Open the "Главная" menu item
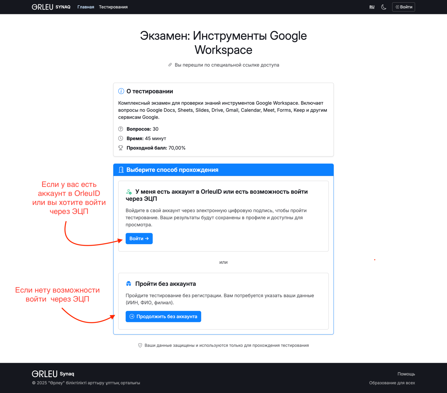Viewport: 447px width, 393px height. (x=85, y=7)
